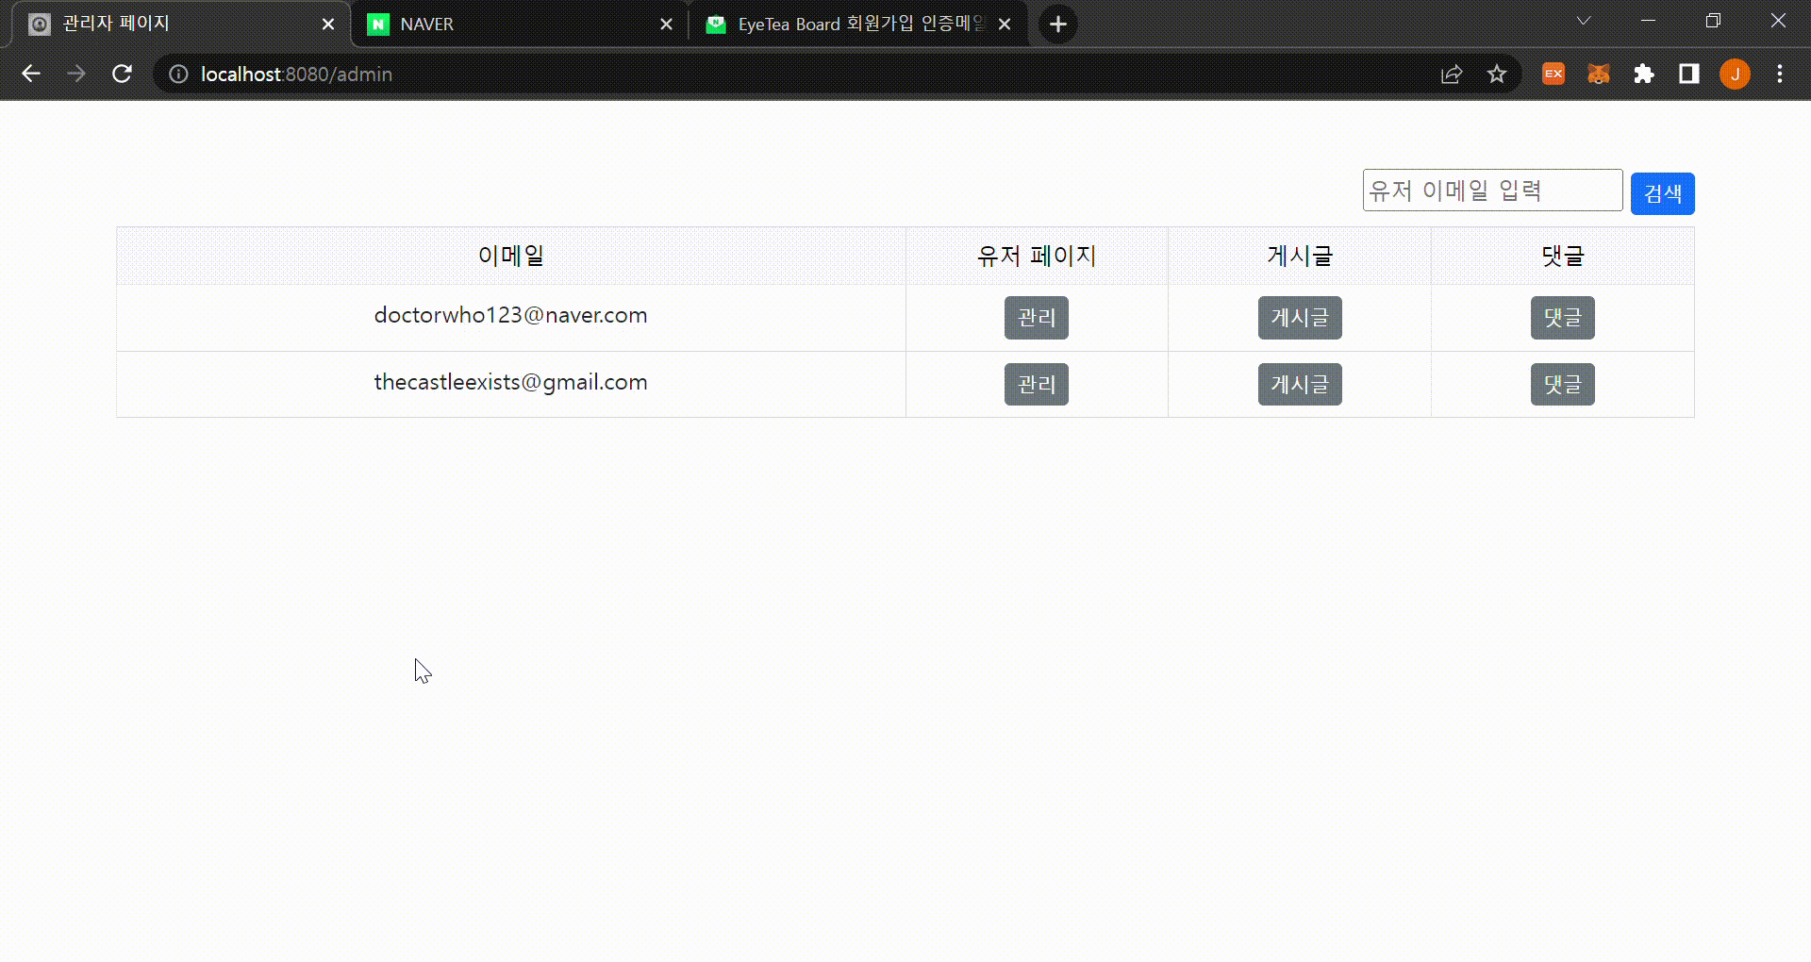
Task: Open the tab search chevron
Action: pyautogui.click(x=1583, y=20)
